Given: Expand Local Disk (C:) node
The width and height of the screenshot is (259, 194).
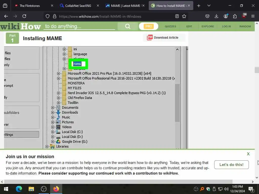Looking at the screenshot, I should point(53,132).
